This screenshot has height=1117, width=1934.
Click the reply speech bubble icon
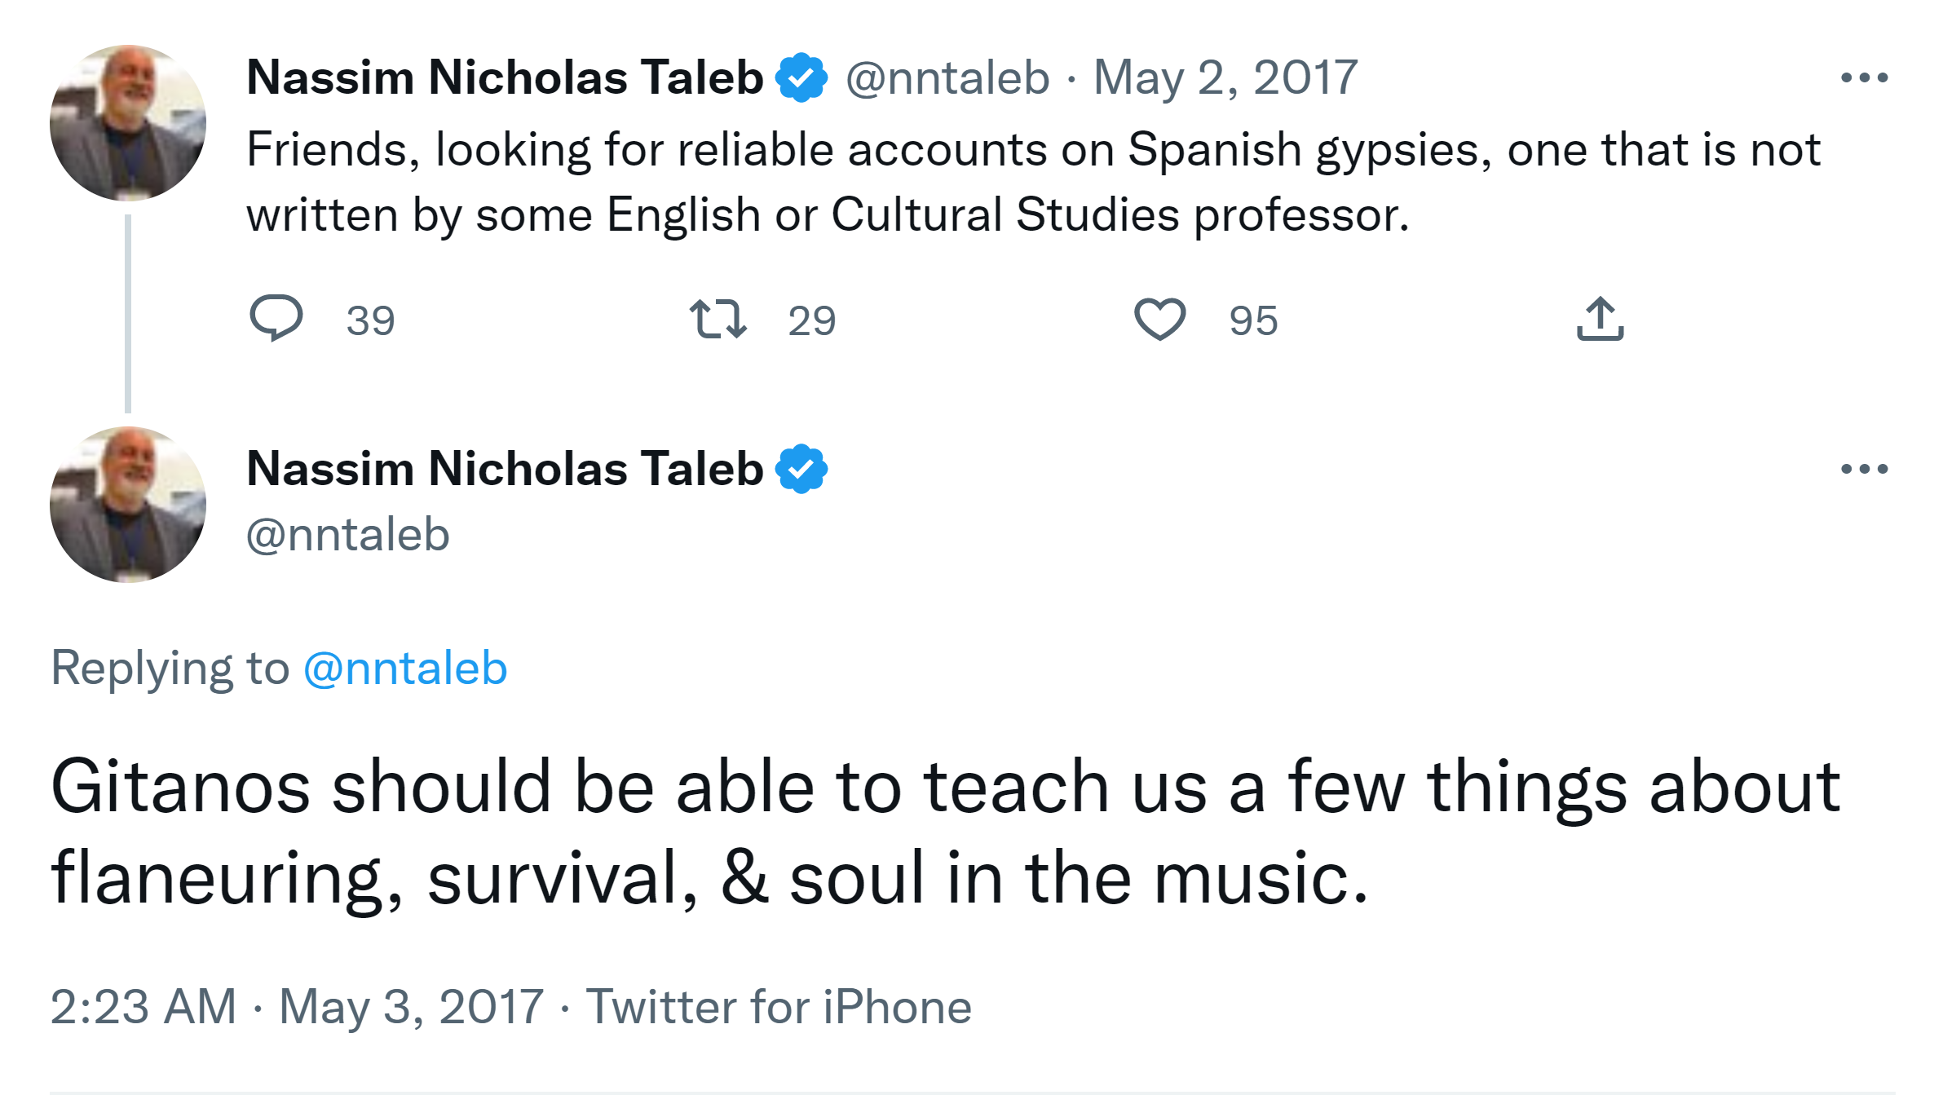276,319
